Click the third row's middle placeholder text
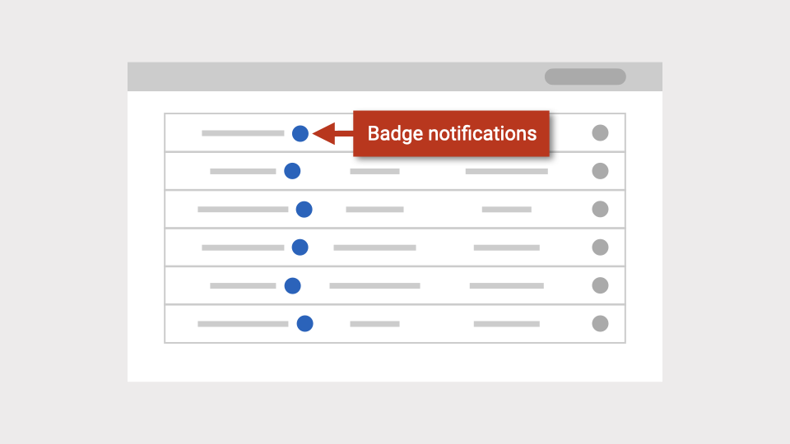The width and height of the screenshot is (790, 444). click(x=374, y=210)
